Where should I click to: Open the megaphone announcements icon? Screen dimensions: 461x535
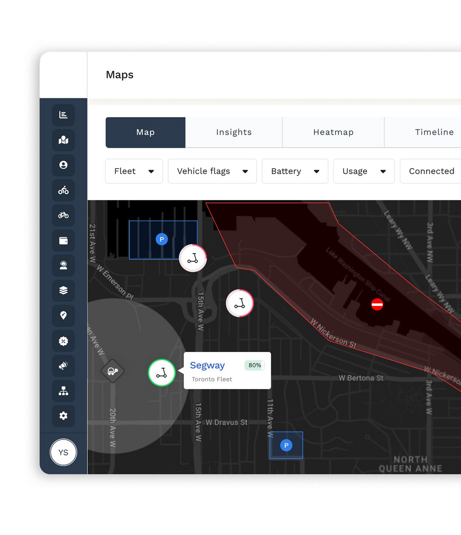coord(64,366)
